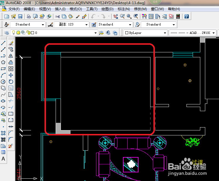Open the 帮助(H) menu

pyautogui.click(x=174, y=9)
